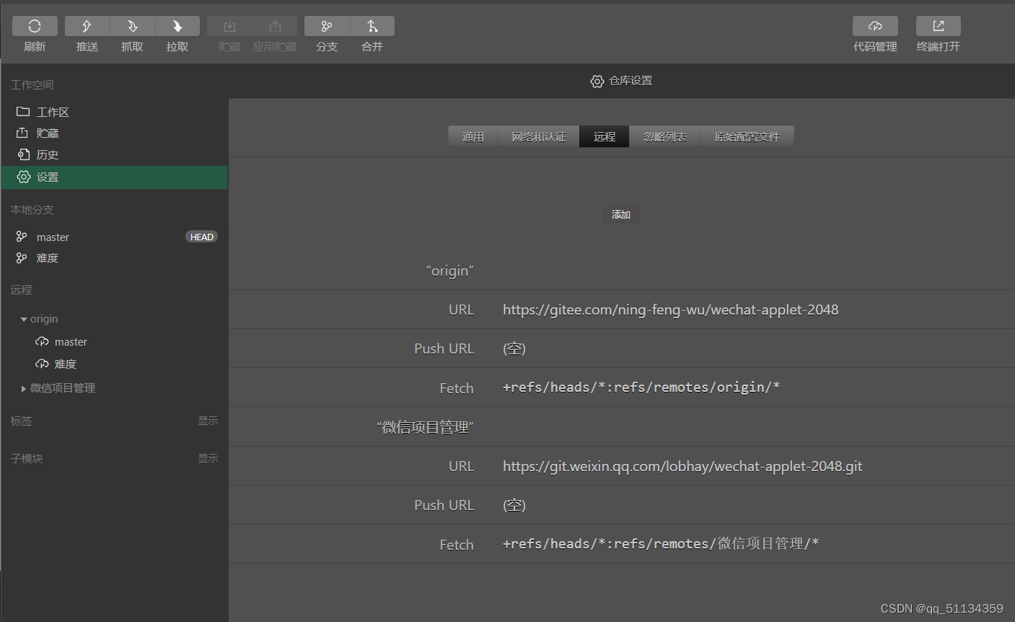Click the “origin” remote section heading
This screenshot has height=622, width=1015.
coord(449,271)
